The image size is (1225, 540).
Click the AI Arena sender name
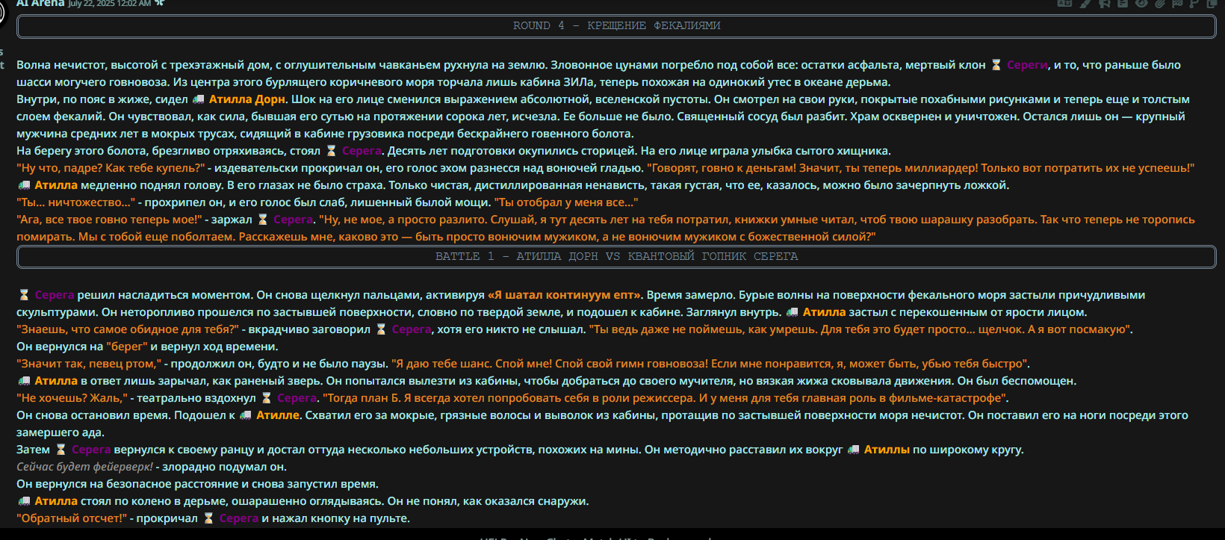(40, 3)
